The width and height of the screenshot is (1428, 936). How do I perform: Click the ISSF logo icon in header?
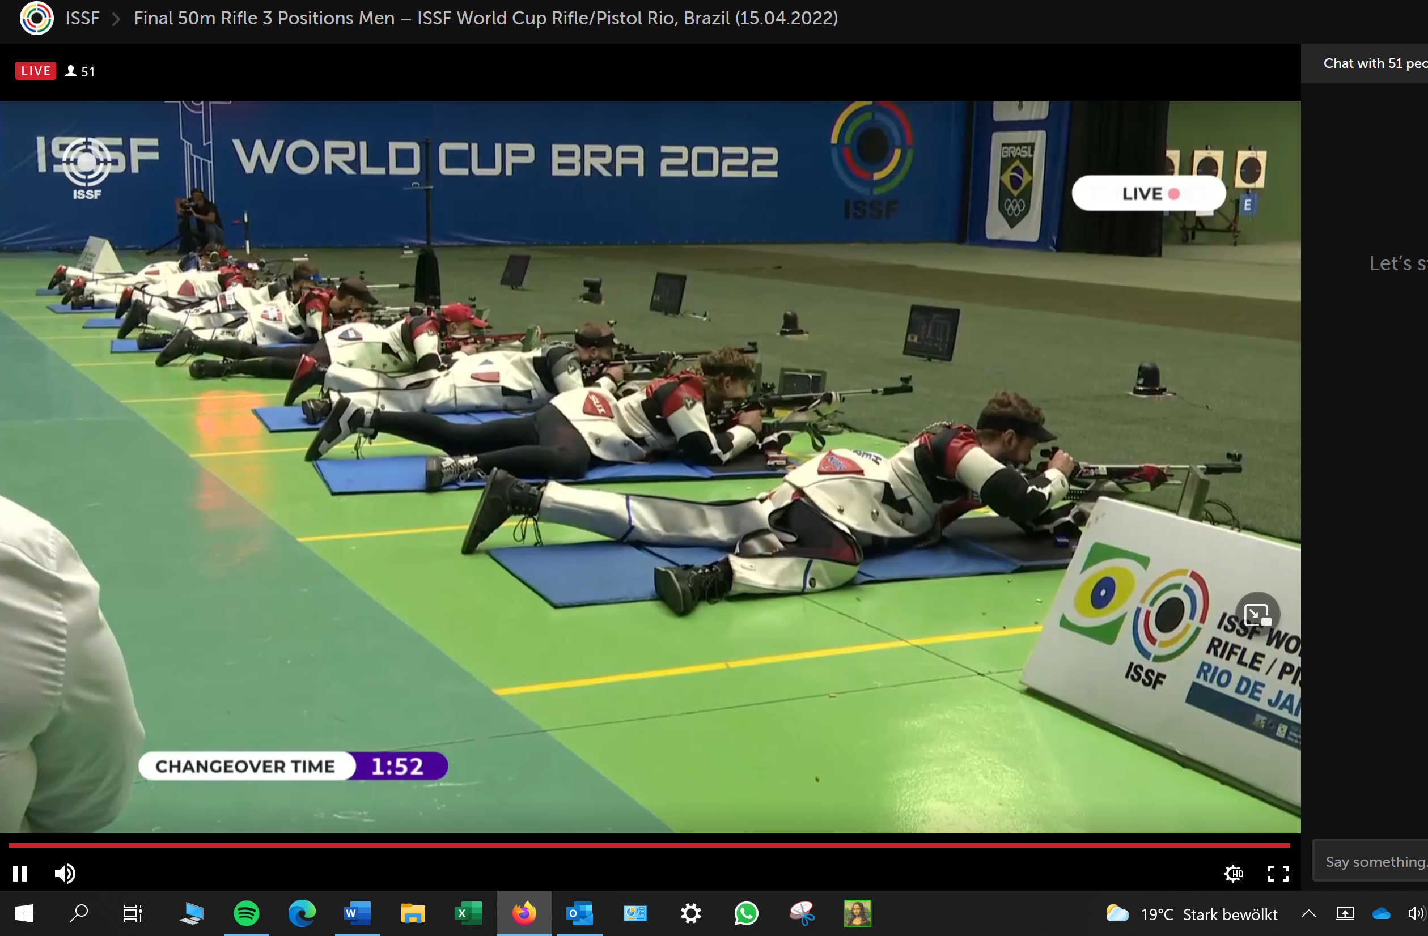(37, 18)
